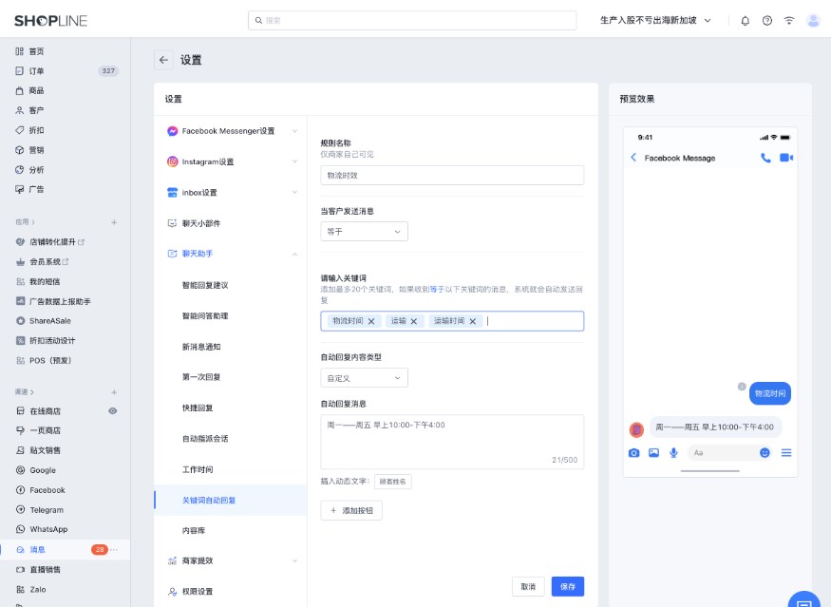Open WhatsApp channel in sidebar
The height and width of the screenshot is (607, 831).
pos(48,529)
